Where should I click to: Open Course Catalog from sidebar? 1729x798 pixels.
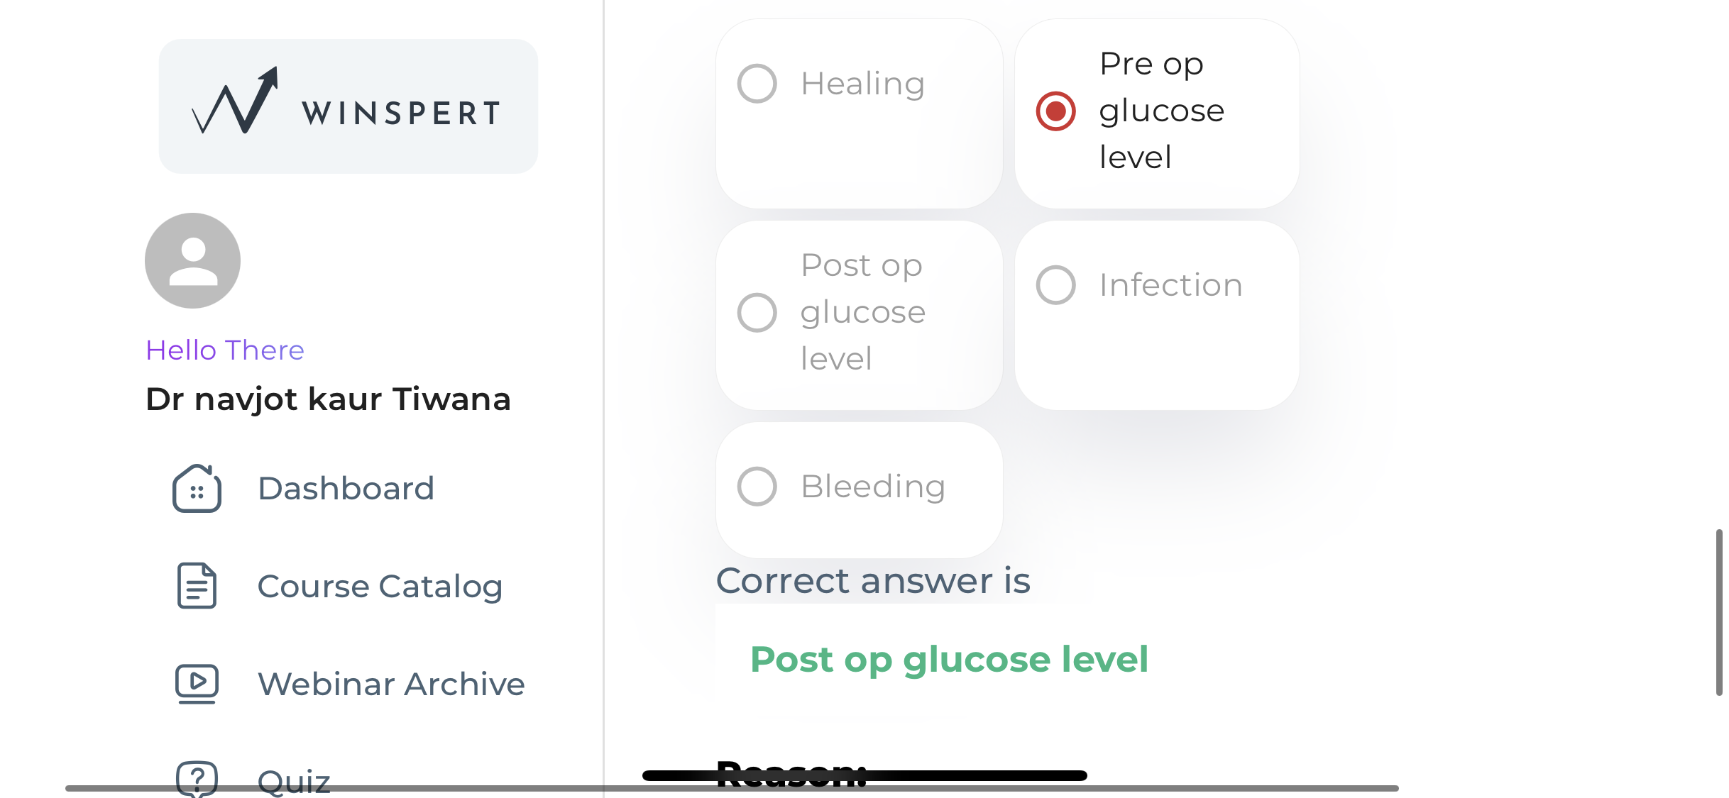[380, 587]
